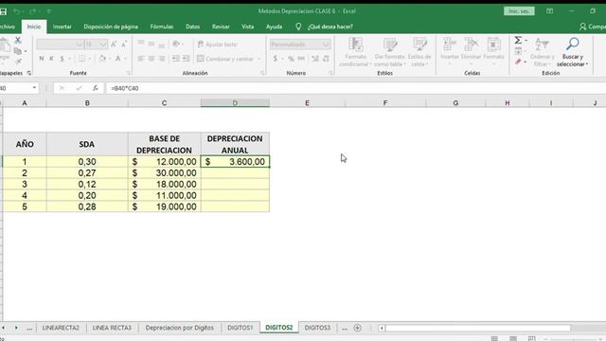606x341 pixels.
Task: Select cell with value 30.000,00
Action: (x=164, y=172)
